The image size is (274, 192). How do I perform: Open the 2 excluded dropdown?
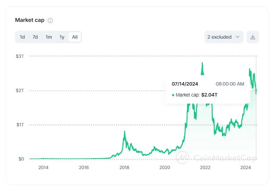pyautogui.click(x=224, y=37)
